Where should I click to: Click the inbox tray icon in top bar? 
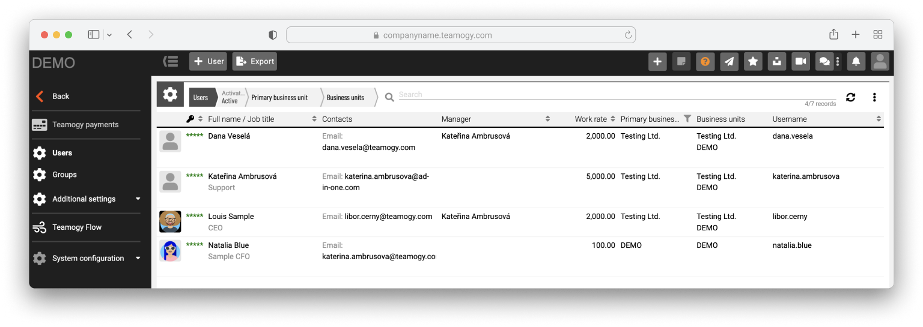[777, 61]
